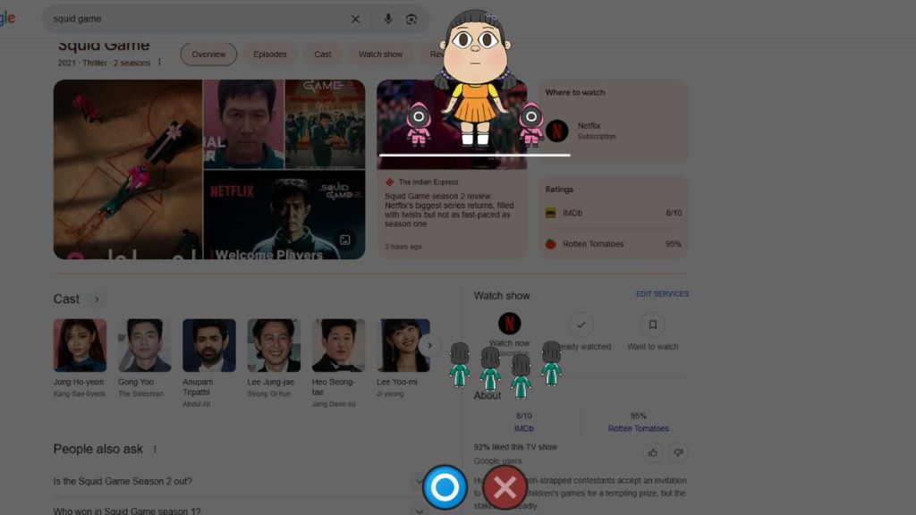Open the large hopscotch game image
916x515 pixels.
tap(127, 169)
